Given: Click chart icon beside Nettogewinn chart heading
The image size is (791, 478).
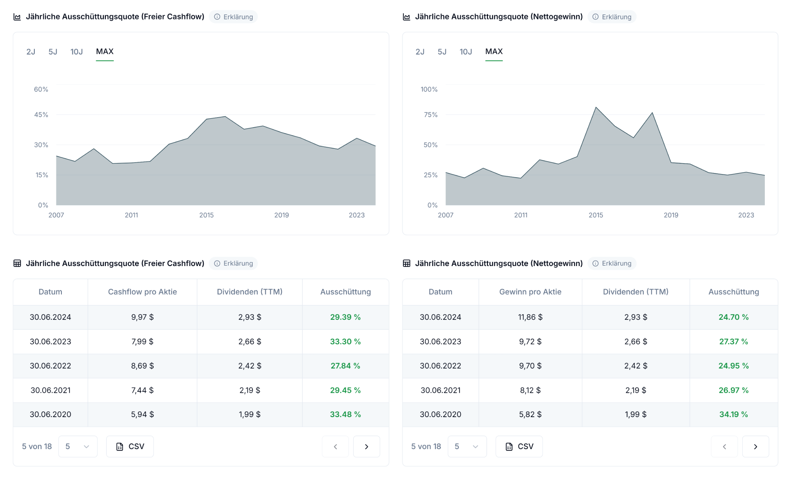Looking at the screenshot, I should click(407, 17).
